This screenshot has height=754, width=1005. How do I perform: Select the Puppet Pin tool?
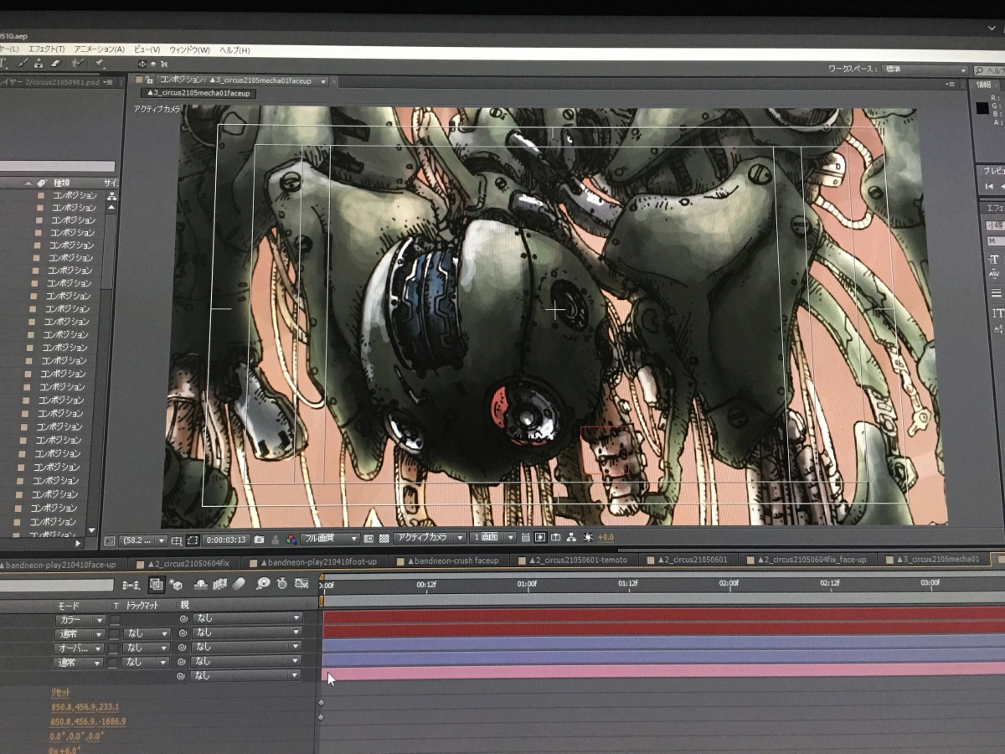pyautogui.click(x=99, y=63)
